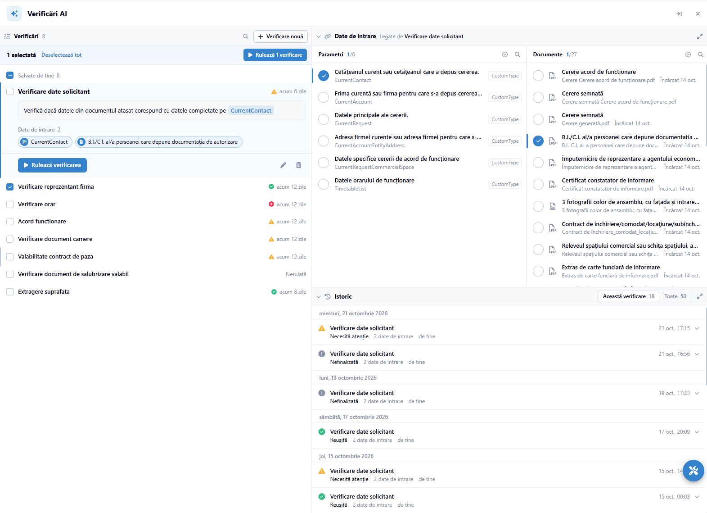Uncheck Verificare reprezentant firma checkbox
This screenshot has height=513, width=707.
pyautogui.click(x=10, y=187)
